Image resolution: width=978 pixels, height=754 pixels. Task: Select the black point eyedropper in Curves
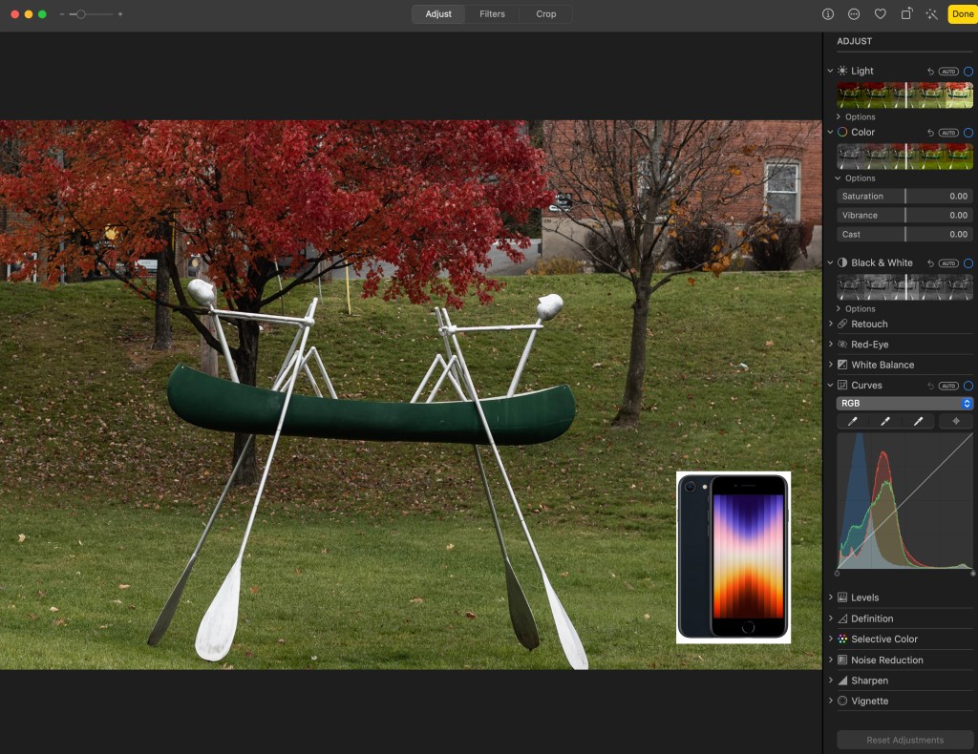(x=853, y=421)
